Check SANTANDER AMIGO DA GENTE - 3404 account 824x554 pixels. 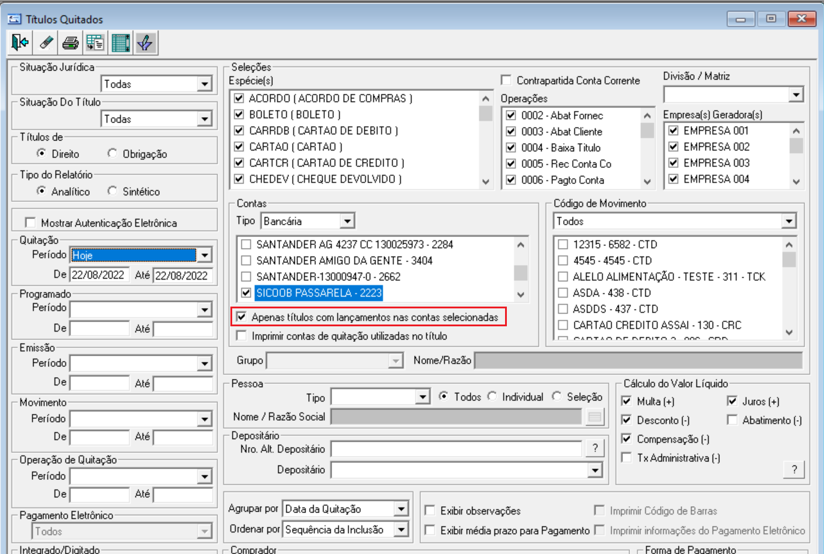[246, 261]
